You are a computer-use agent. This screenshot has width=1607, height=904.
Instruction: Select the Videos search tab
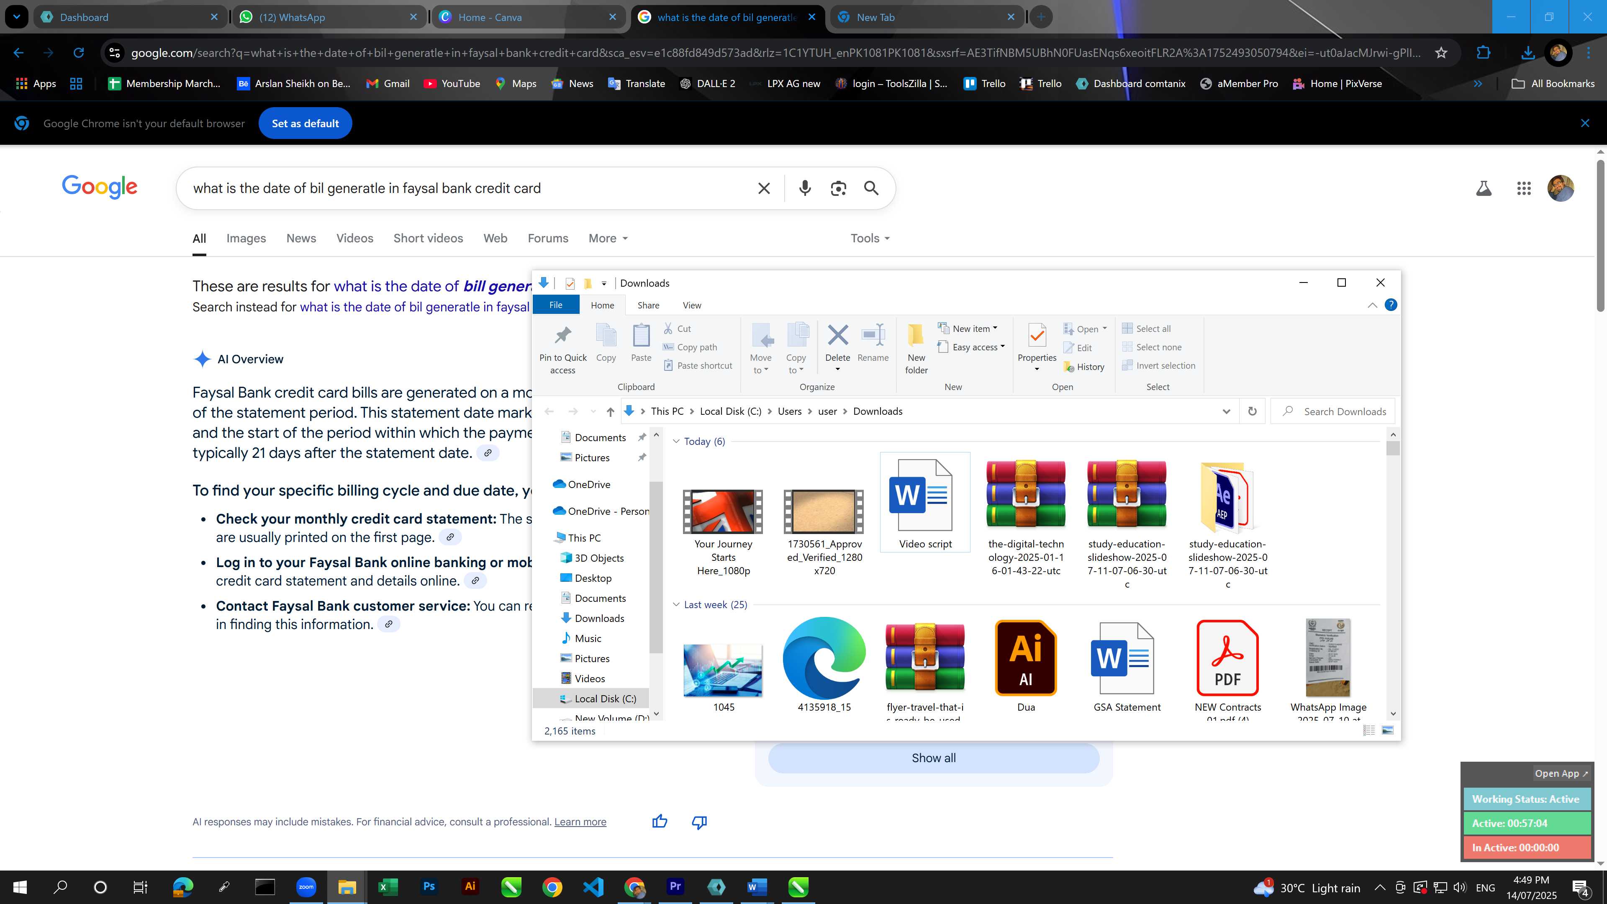tap(354, 238)
